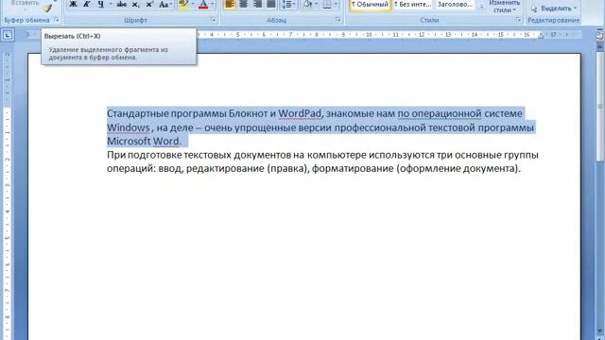Click the word форматирование in the document
Viewport: 605px width, 340px height.
353,168
